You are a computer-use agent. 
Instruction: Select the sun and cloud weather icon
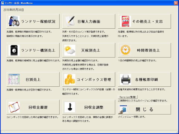70,50
